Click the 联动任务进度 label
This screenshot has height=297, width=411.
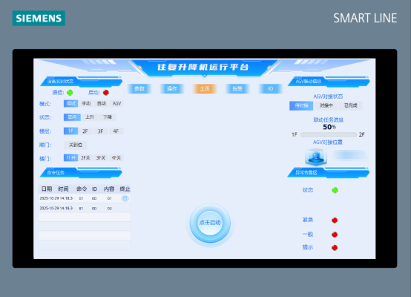click(x=329, y=120)
